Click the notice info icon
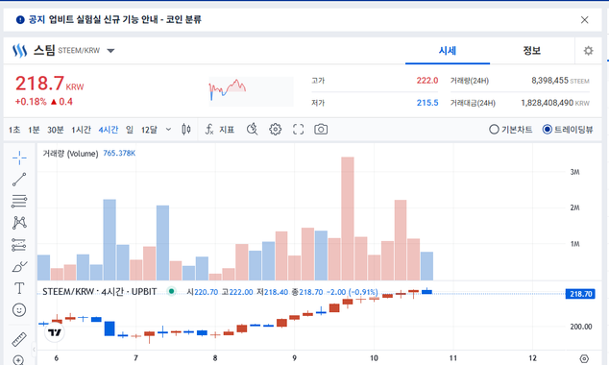609x365 pixels. [x=20, y=20]
